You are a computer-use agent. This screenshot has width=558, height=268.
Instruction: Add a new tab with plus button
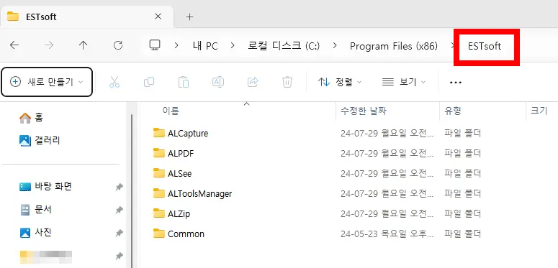pyautogui.click(x=189, y=17)
